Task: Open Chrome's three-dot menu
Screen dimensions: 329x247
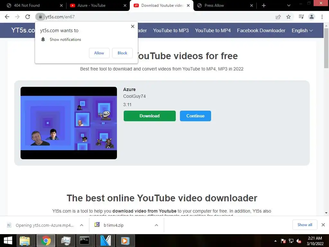Action: coord(322,17)
